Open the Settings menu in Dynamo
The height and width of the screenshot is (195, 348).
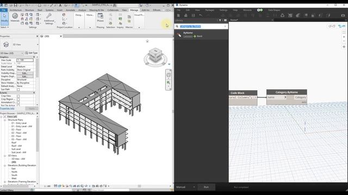point(223,10)
